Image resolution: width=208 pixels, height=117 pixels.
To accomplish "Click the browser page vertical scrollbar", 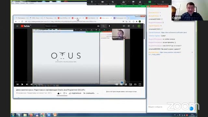I will click(144, 32).
